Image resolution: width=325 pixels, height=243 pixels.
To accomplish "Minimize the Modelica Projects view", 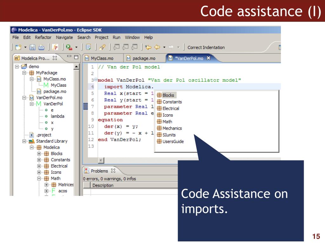I will (x=69, y=56).
